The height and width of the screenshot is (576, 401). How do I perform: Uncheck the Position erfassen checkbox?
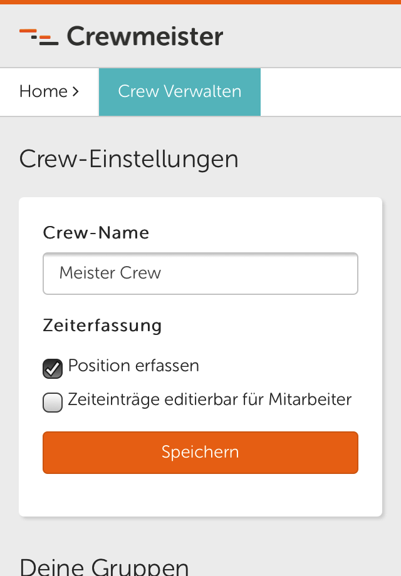click(53, 368)
